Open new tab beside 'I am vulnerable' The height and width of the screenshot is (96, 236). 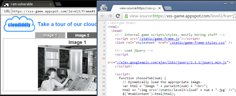click(58, 4)
